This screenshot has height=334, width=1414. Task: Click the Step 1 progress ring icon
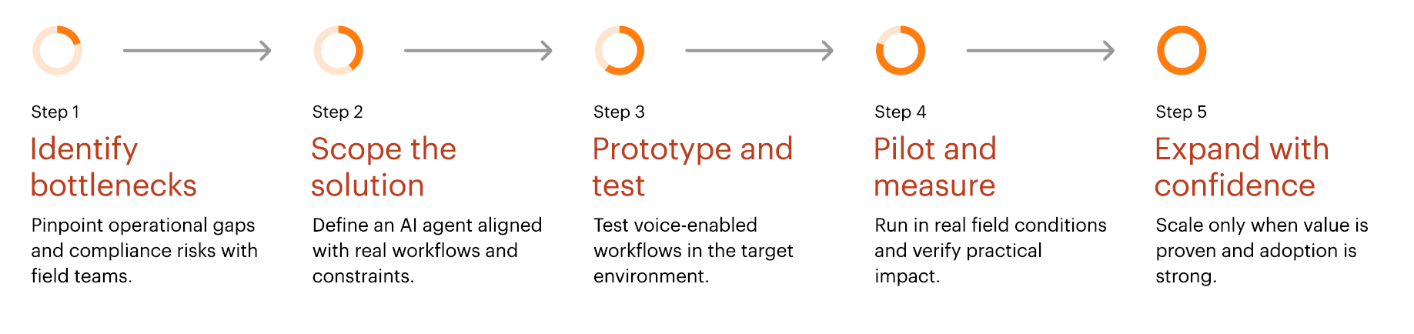pos(57,51)
